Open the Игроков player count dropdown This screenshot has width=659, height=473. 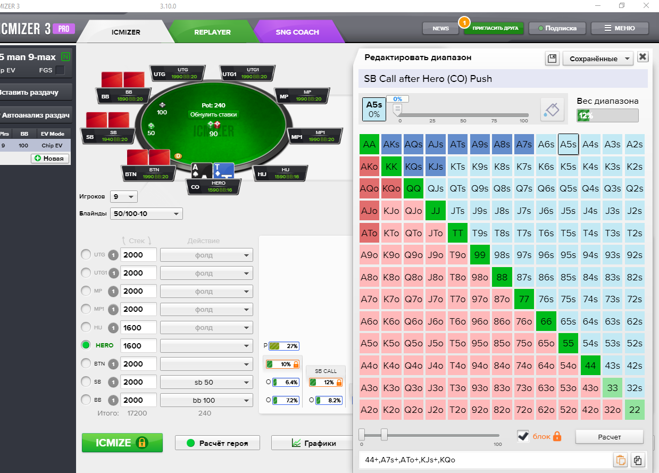tap(124, 196)
